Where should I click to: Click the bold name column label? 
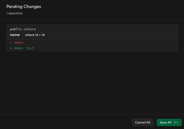point(15,35)
